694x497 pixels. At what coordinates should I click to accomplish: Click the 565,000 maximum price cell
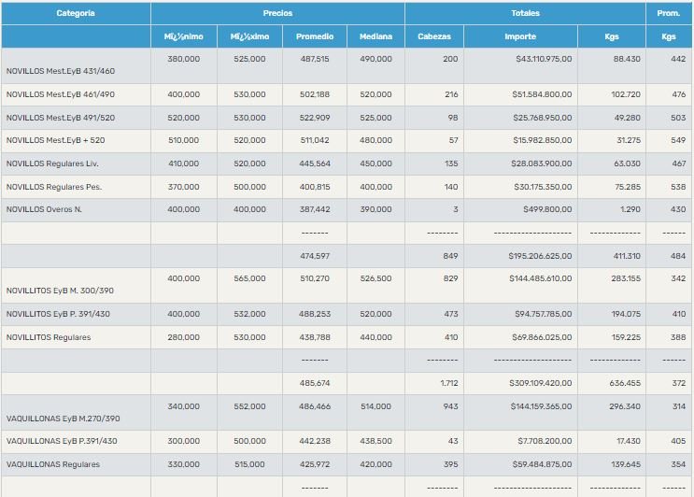[248, 278]
